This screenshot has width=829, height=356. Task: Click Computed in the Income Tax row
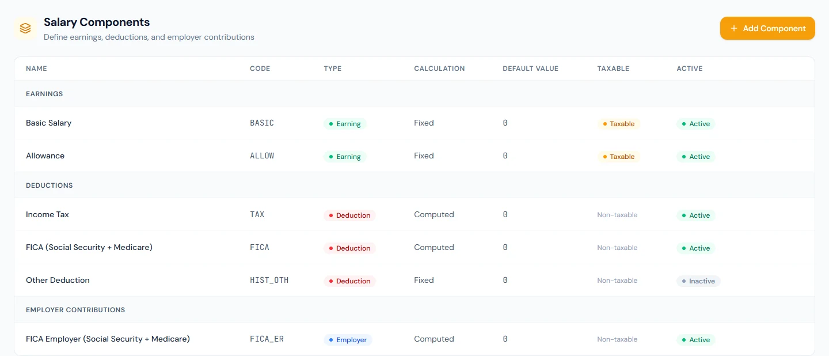click(x=434, y=214)
